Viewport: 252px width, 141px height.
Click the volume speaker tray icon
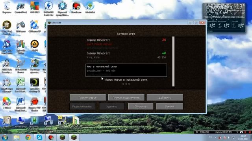click(x=229, y=137)
